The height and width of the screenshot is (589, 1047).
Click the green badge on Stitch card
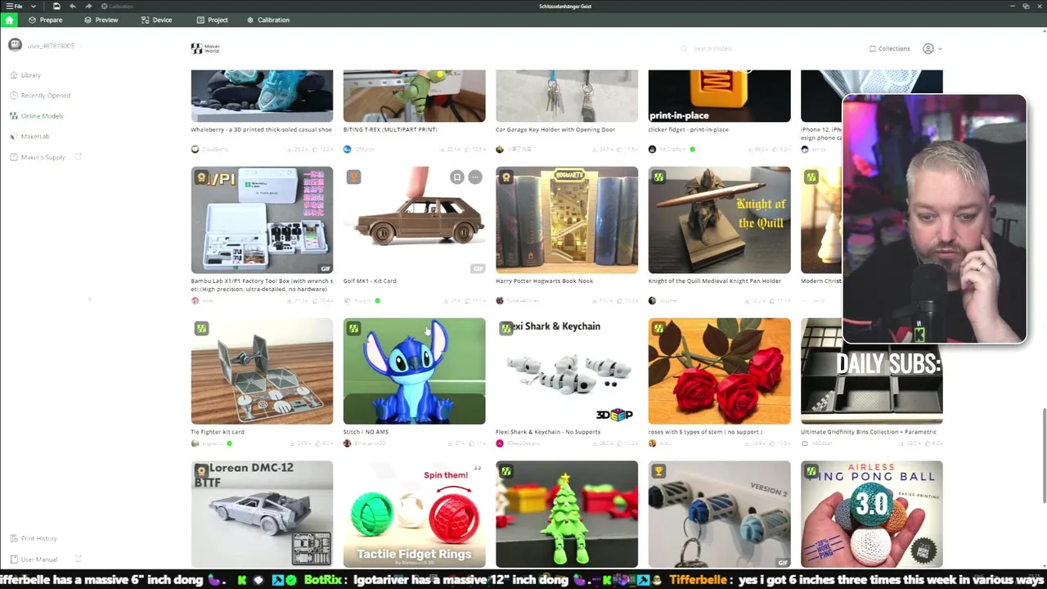pos(353,329)
